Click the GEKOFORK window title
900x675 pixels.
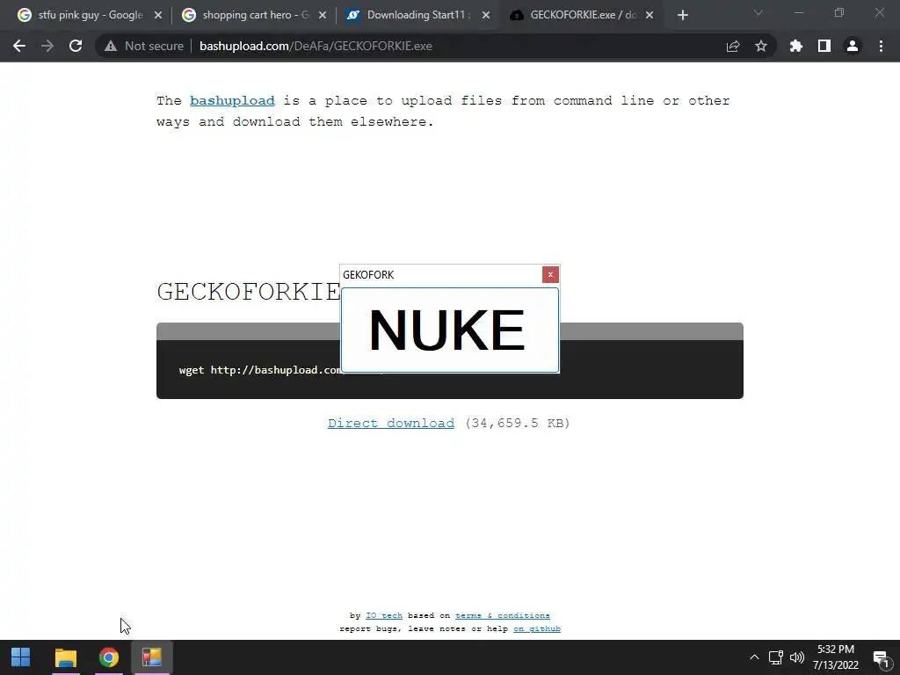pyautogui.click(x=368, y=275)
